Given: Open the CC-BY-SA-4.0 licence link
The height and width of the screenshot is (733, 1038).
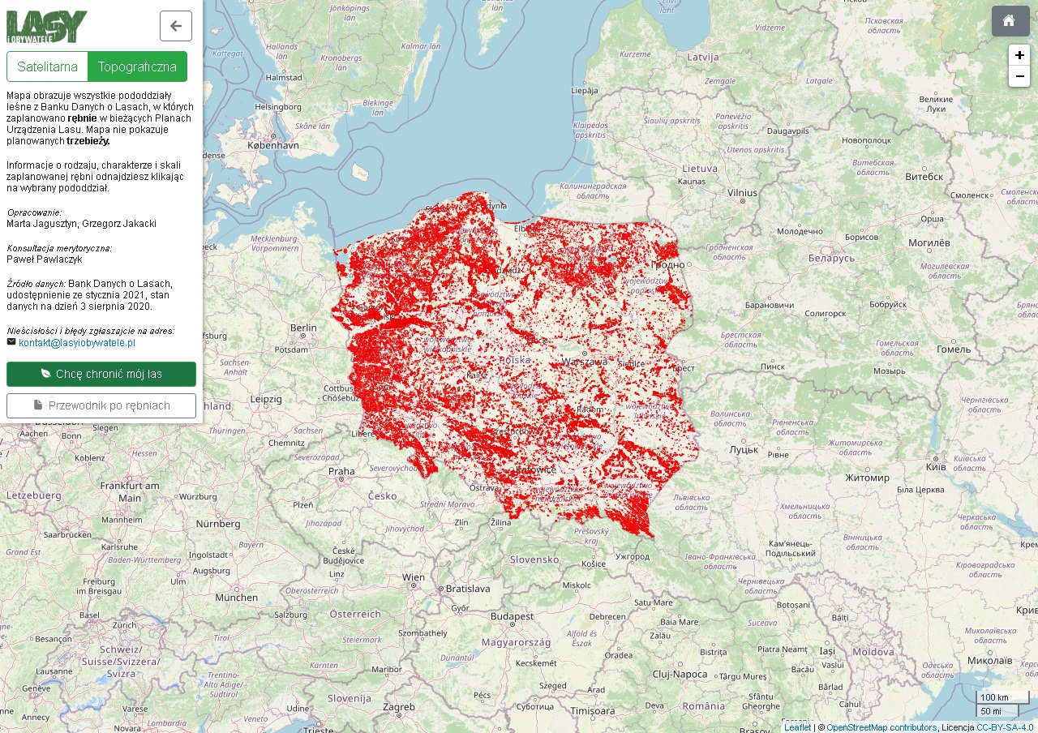Looking at the screenshot, I should pyautogui.click(x=1005, y=727).
